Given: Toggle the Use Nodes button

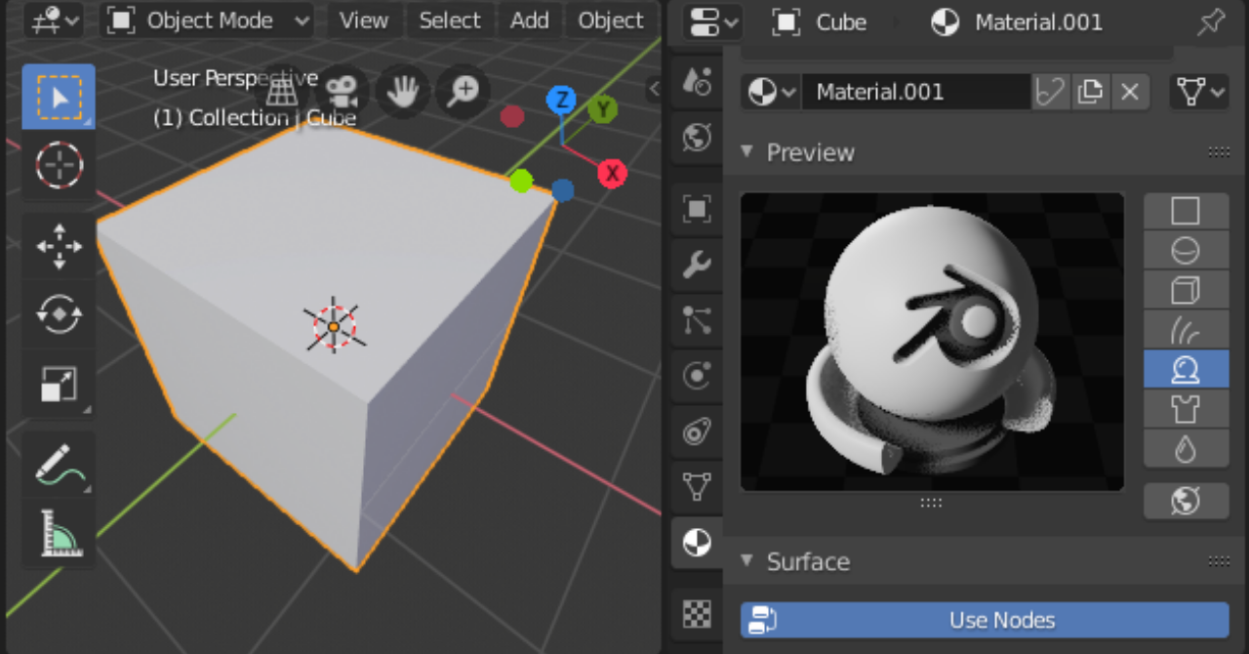Looking at the screenshot, I should [985, 620].
